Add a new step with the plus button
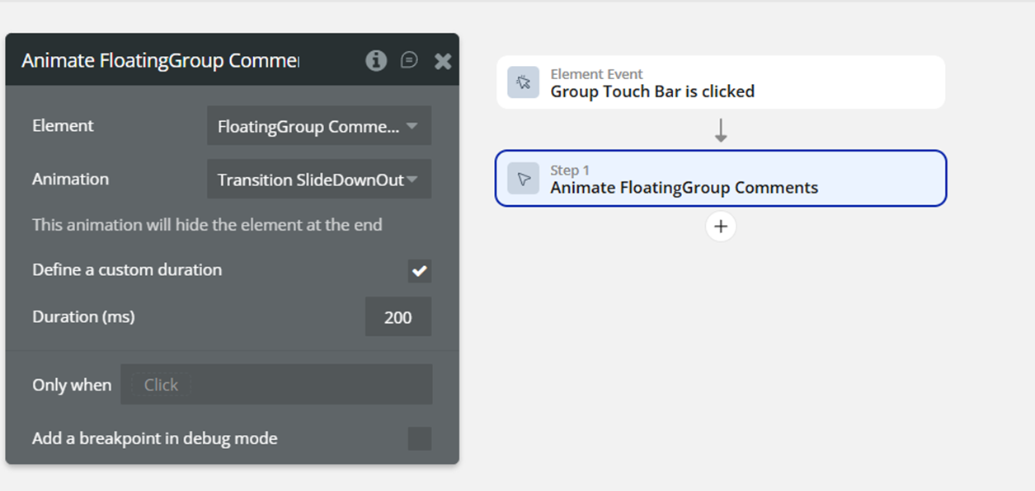 pyautogui.click(x=721, y=227)
